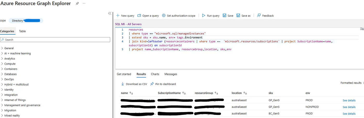Expand the Identity category

2,90
